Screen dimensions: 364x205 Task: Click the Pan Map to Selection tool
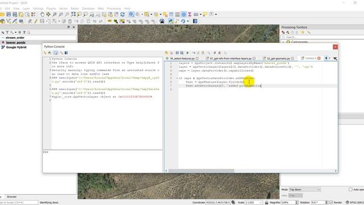pos(48,14)
